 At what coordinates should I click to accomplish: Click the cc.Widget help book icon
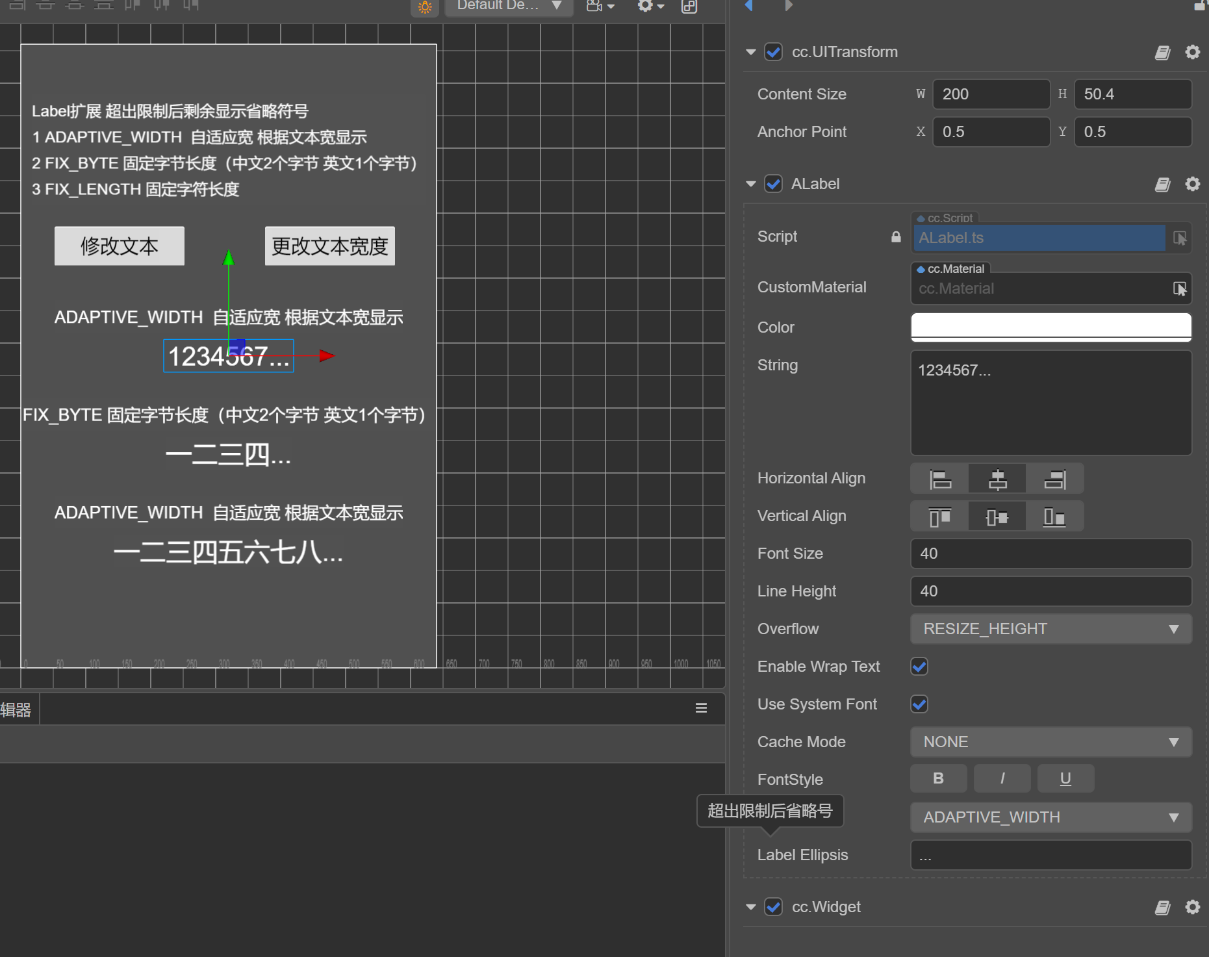pyautogui.click(x=1162, y=908)
